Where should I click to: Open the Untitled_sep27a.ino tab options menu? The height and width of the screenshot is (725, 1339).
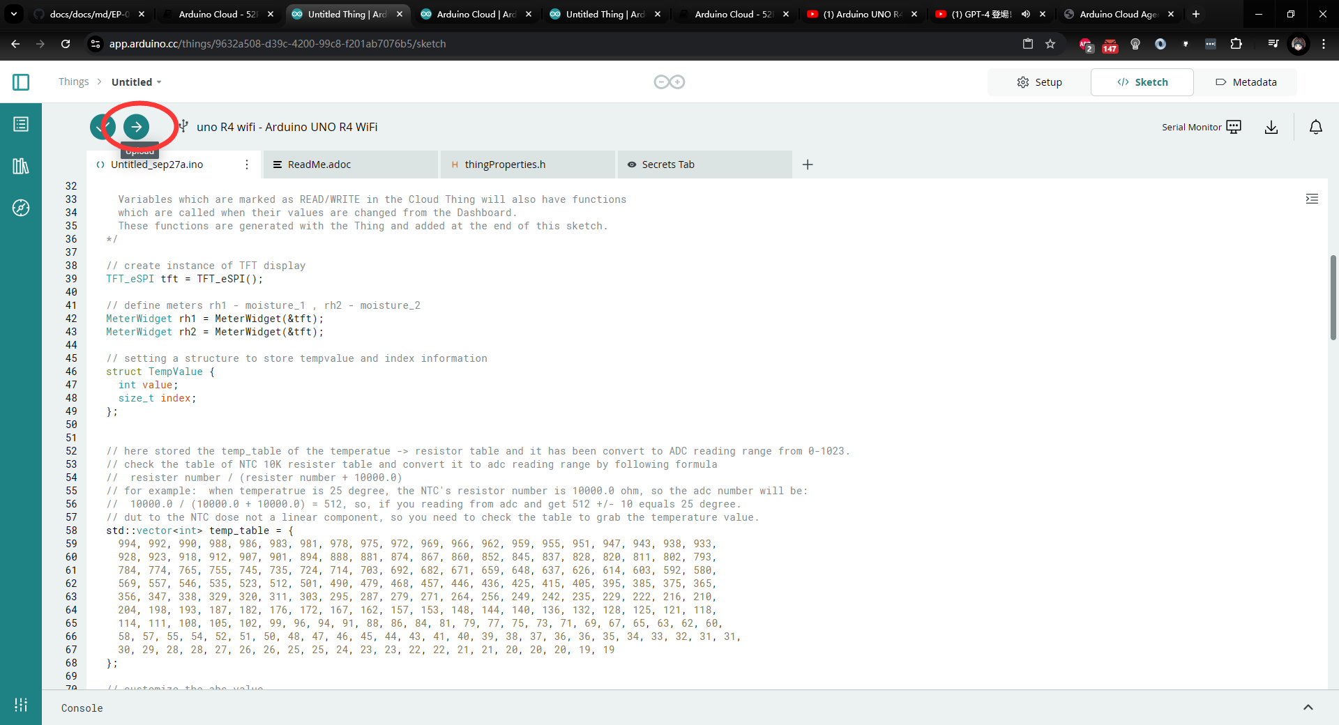click(x=247, y=165)
